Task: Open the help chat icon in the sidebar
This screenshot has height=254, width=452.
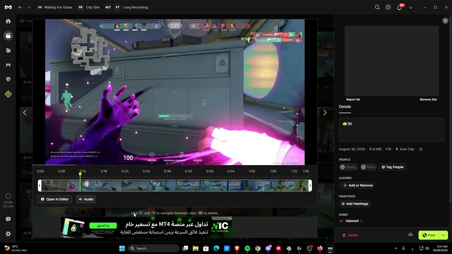Action: [8, 219]
